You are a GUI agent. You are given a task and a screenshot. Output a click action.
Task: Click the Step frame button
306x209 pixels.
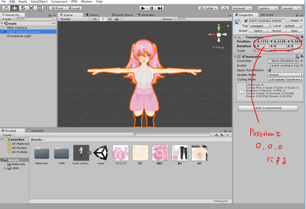coord(160,8)
